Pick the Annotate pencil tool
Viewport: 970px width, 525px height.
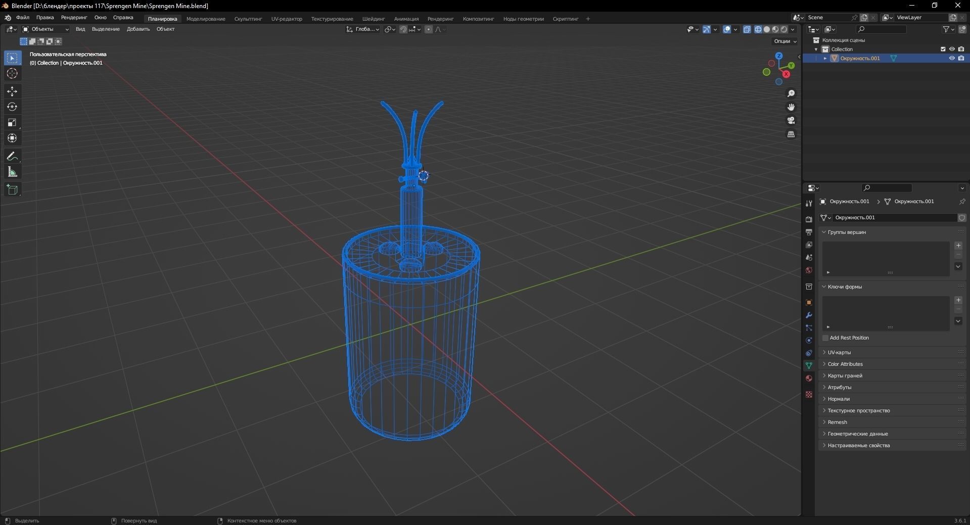[12, 157]
